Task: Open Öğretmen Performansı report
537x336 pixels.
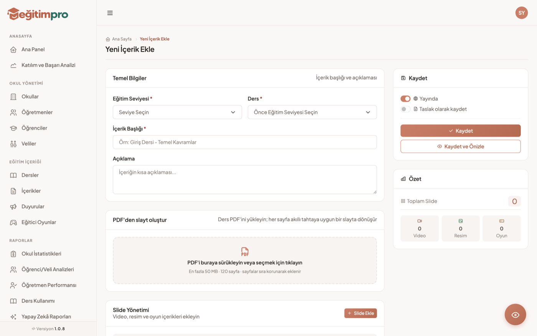Action: [x=48, y=285]
